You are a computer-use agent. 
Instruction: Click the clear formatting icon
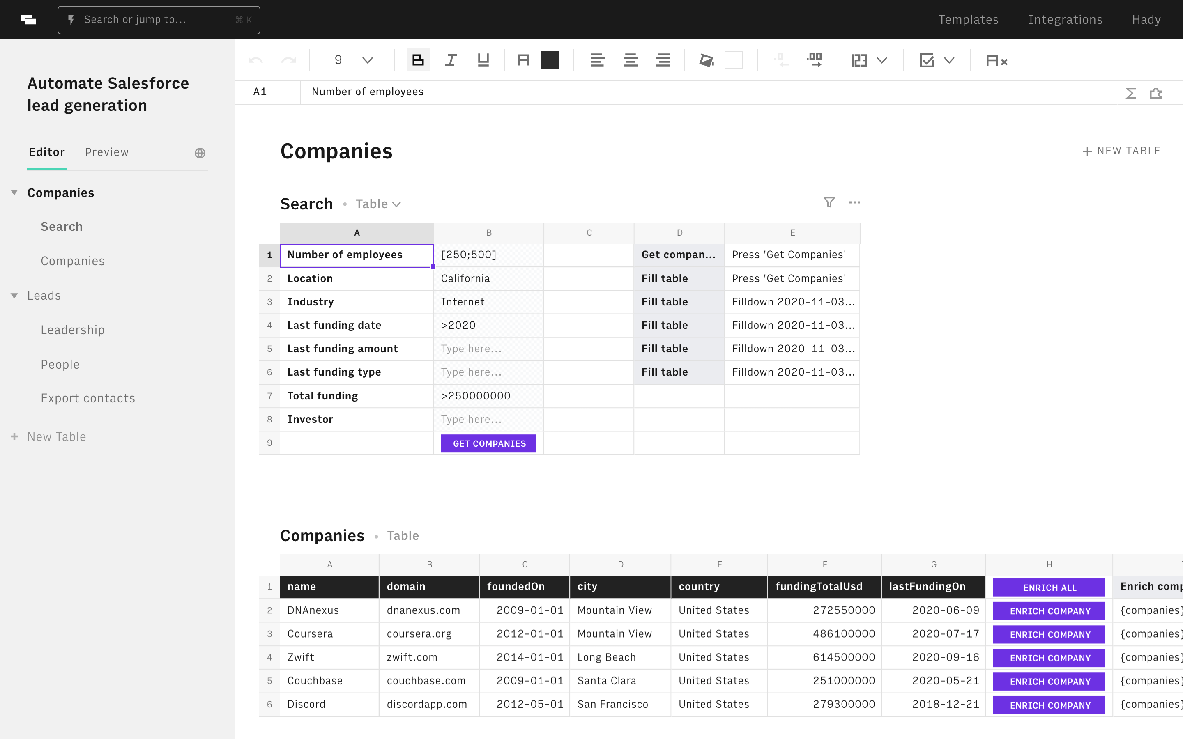pyautogui.click(x=997, y=61)
